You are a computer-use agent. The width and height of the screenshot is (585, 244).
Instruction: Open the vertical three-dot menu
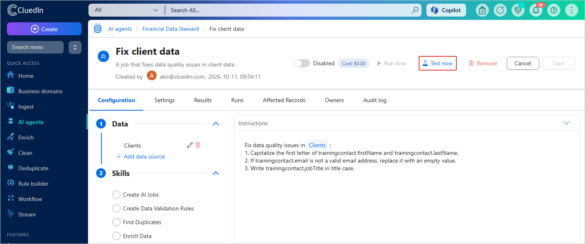(572, 10)
